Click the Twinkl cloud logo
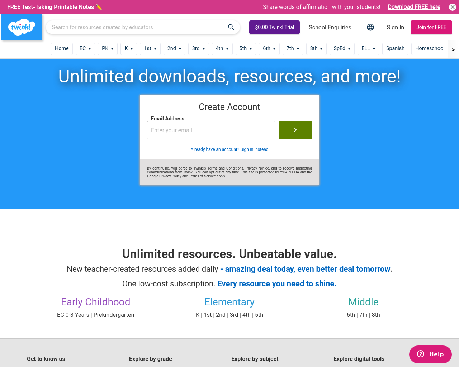 pyautogui.click(x=22, y=27)
